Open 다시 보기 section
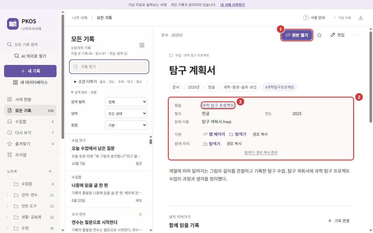The height and width of the screenshot is (233, 373). pos(30,133)
